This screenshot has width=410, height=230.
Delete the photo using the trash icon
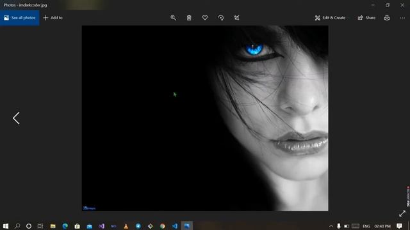pyautogui.click(x=189, y=18)
